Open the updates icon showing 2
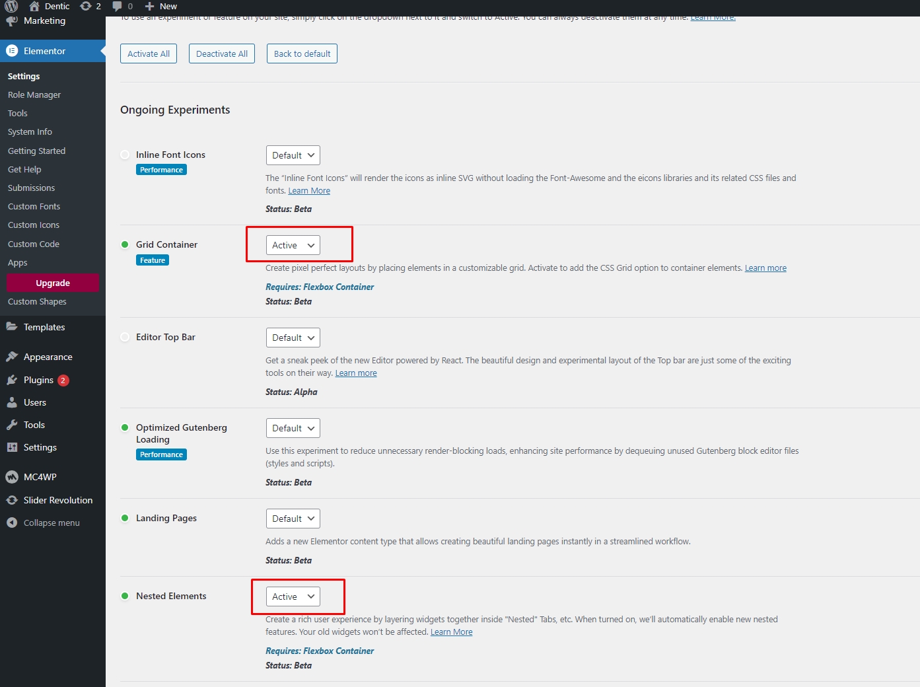 [x=86, y=6]
